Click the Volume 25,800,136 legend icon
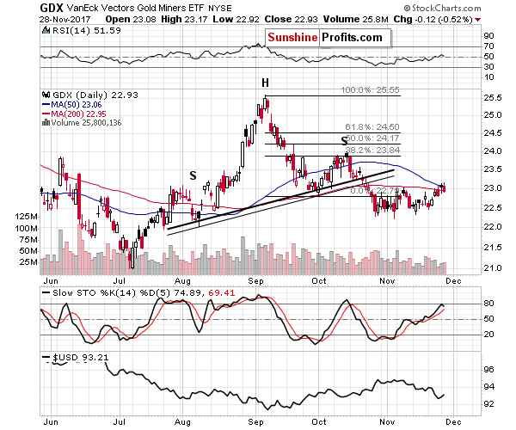 46,123
